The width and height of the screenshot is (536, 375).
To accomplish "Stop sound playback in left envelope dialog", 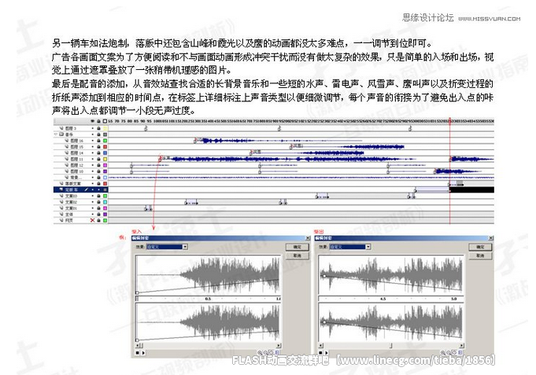I will tap(137, 353).
